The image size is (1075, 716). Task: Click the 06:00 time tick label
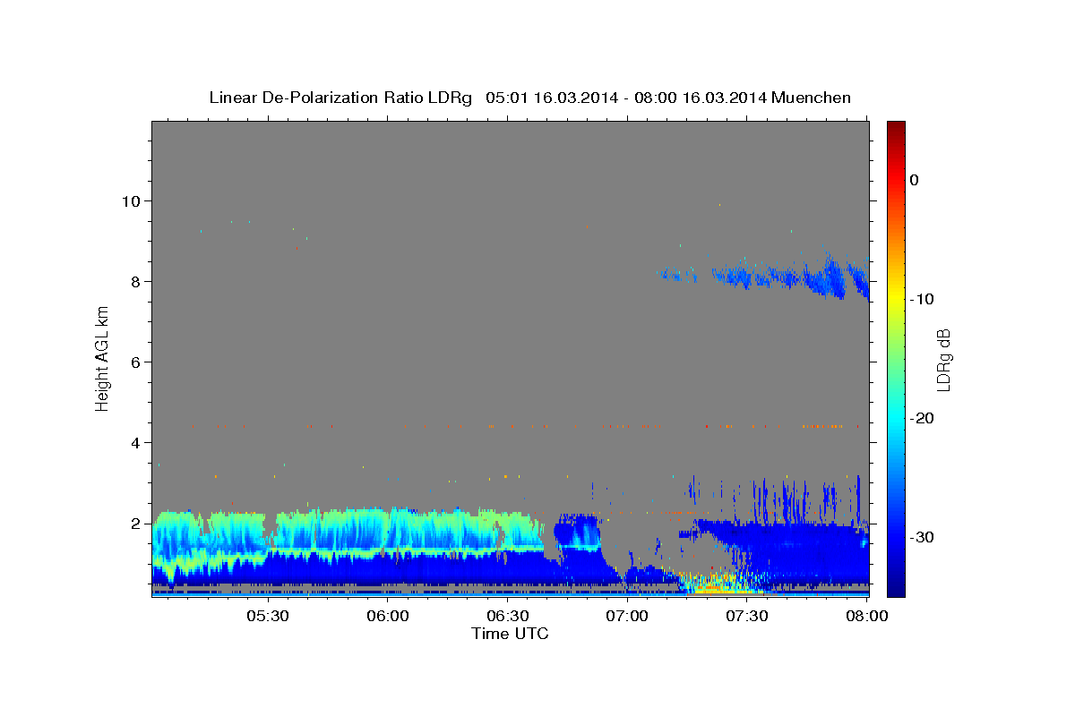[x=387, y=617]
